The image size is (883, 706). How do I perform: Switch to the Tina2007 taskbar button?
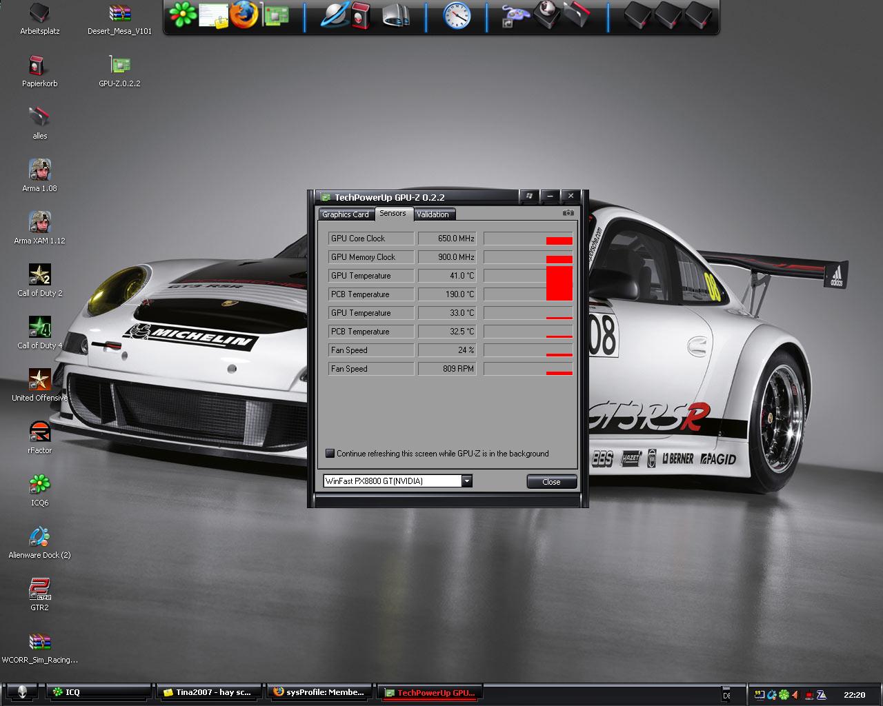tap(210, 692)
